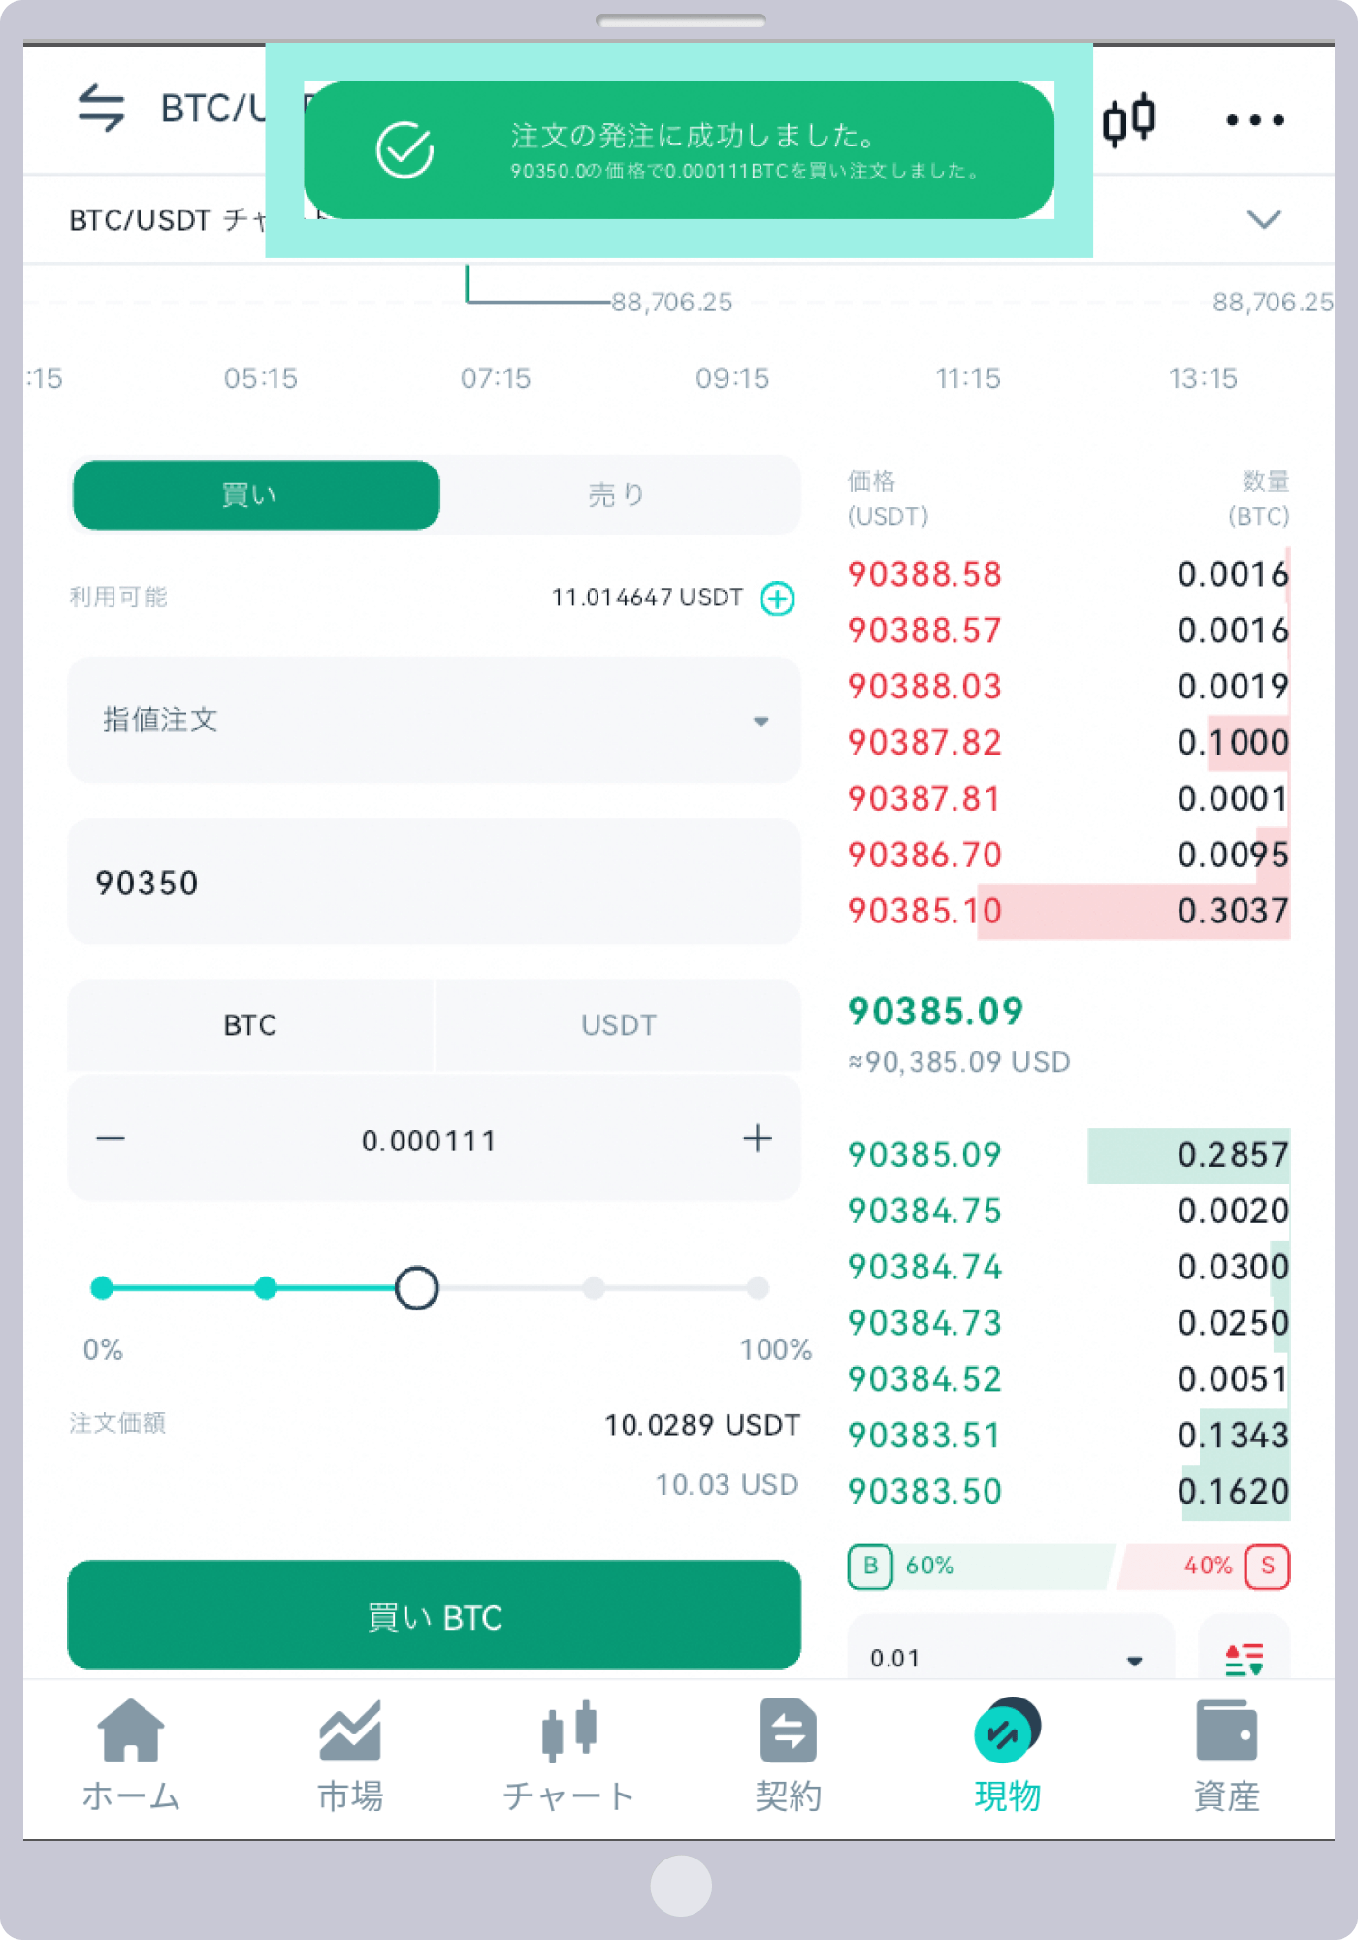Tap the 09:15 time label on chart
The height and width of the screenshot is (1940, 1358).
732,378
